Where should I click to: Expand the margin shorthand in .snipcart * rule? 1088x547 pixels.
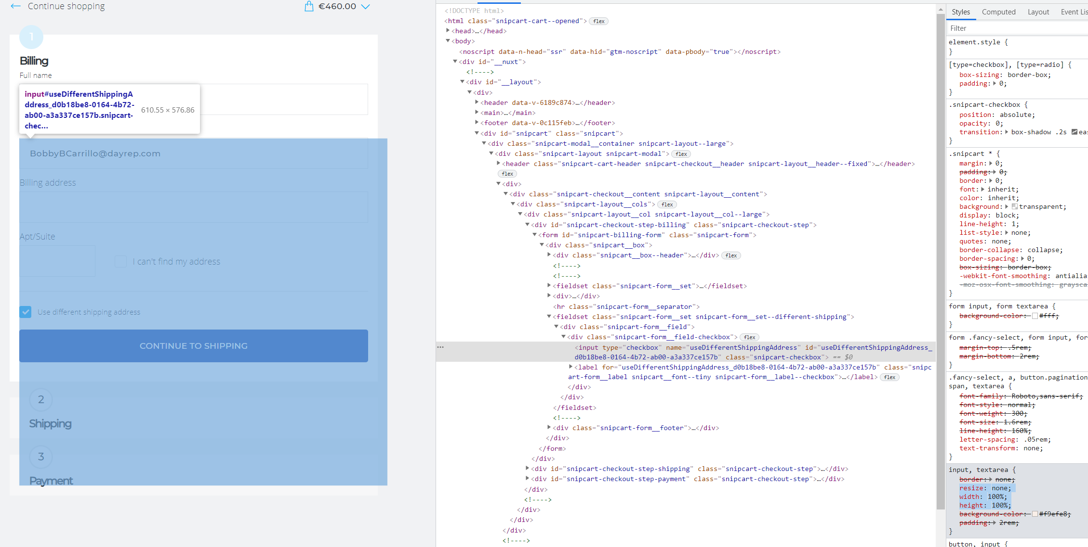(x=991, y=164)
